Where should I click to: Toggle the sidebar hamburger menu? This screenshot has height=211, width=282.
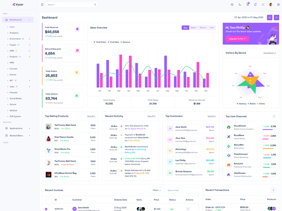(42, 5)
